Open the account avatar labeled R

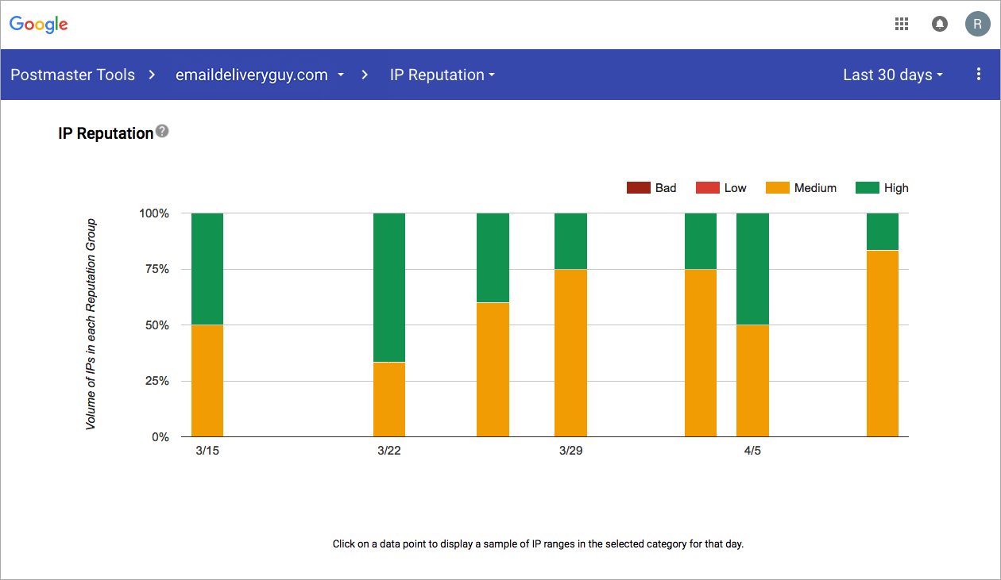[x=977, y=24]
